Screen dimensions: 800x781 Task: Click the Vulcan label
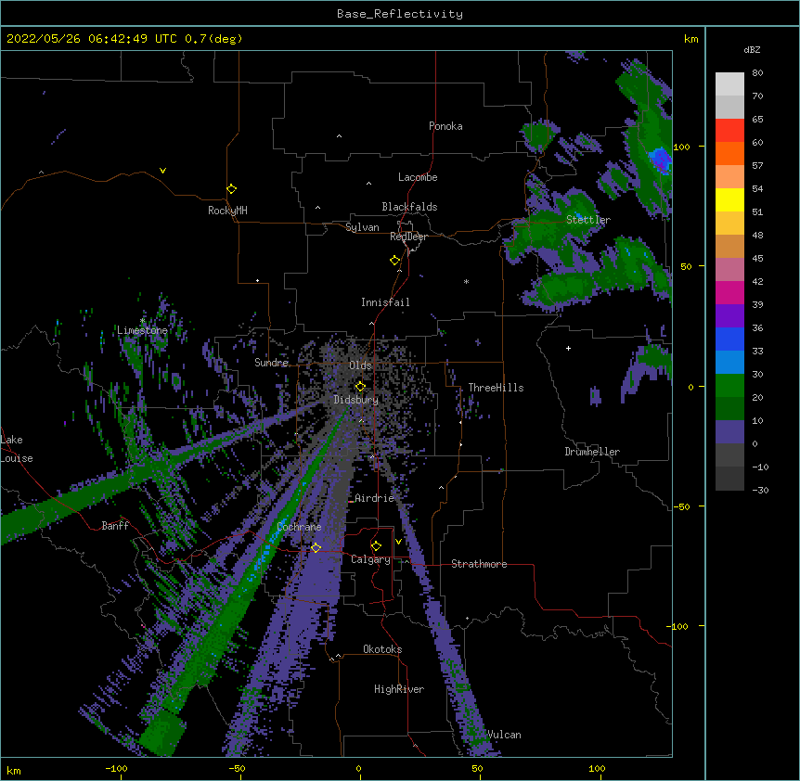click(x=504, y=735)
